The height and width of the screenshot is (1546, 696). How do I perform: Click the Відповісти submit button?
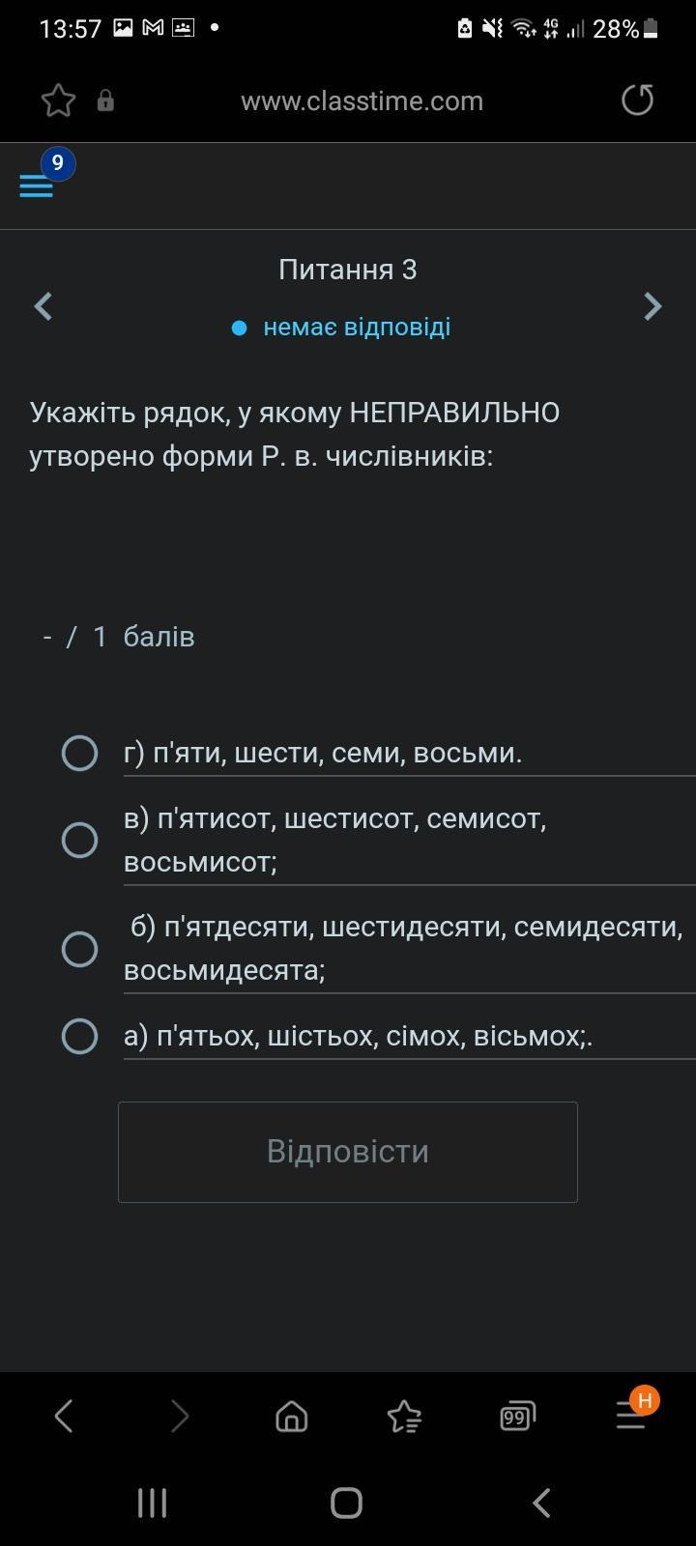[348, 1152]
